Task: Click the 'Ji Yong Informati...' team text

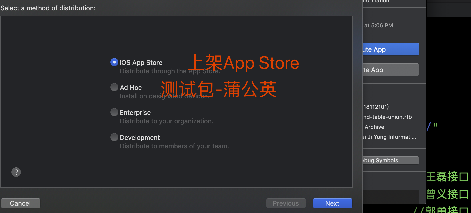Action: [392, 137]
